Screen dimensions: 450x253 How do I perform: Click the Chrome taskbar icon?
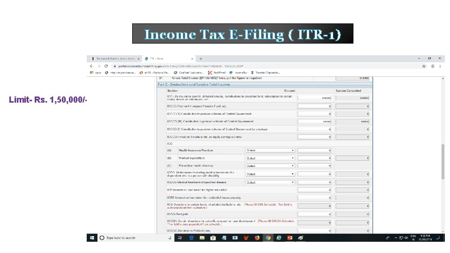268,238
